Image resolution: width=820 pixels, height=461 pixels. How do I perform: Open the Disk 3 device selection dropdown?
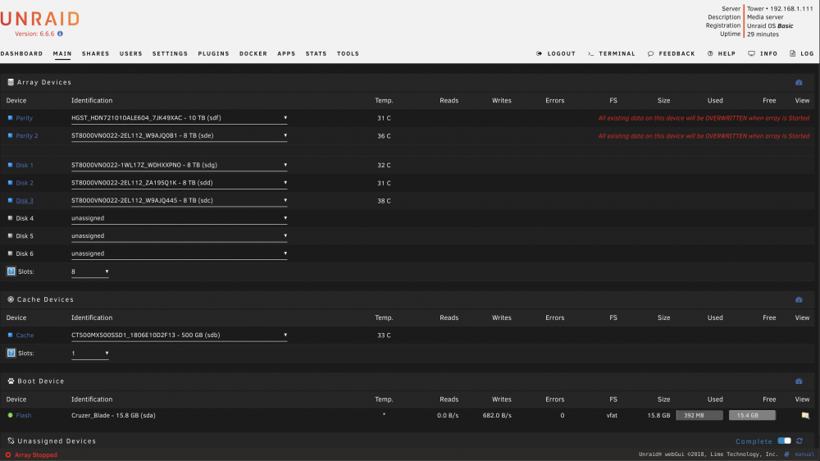coord(179,201)
